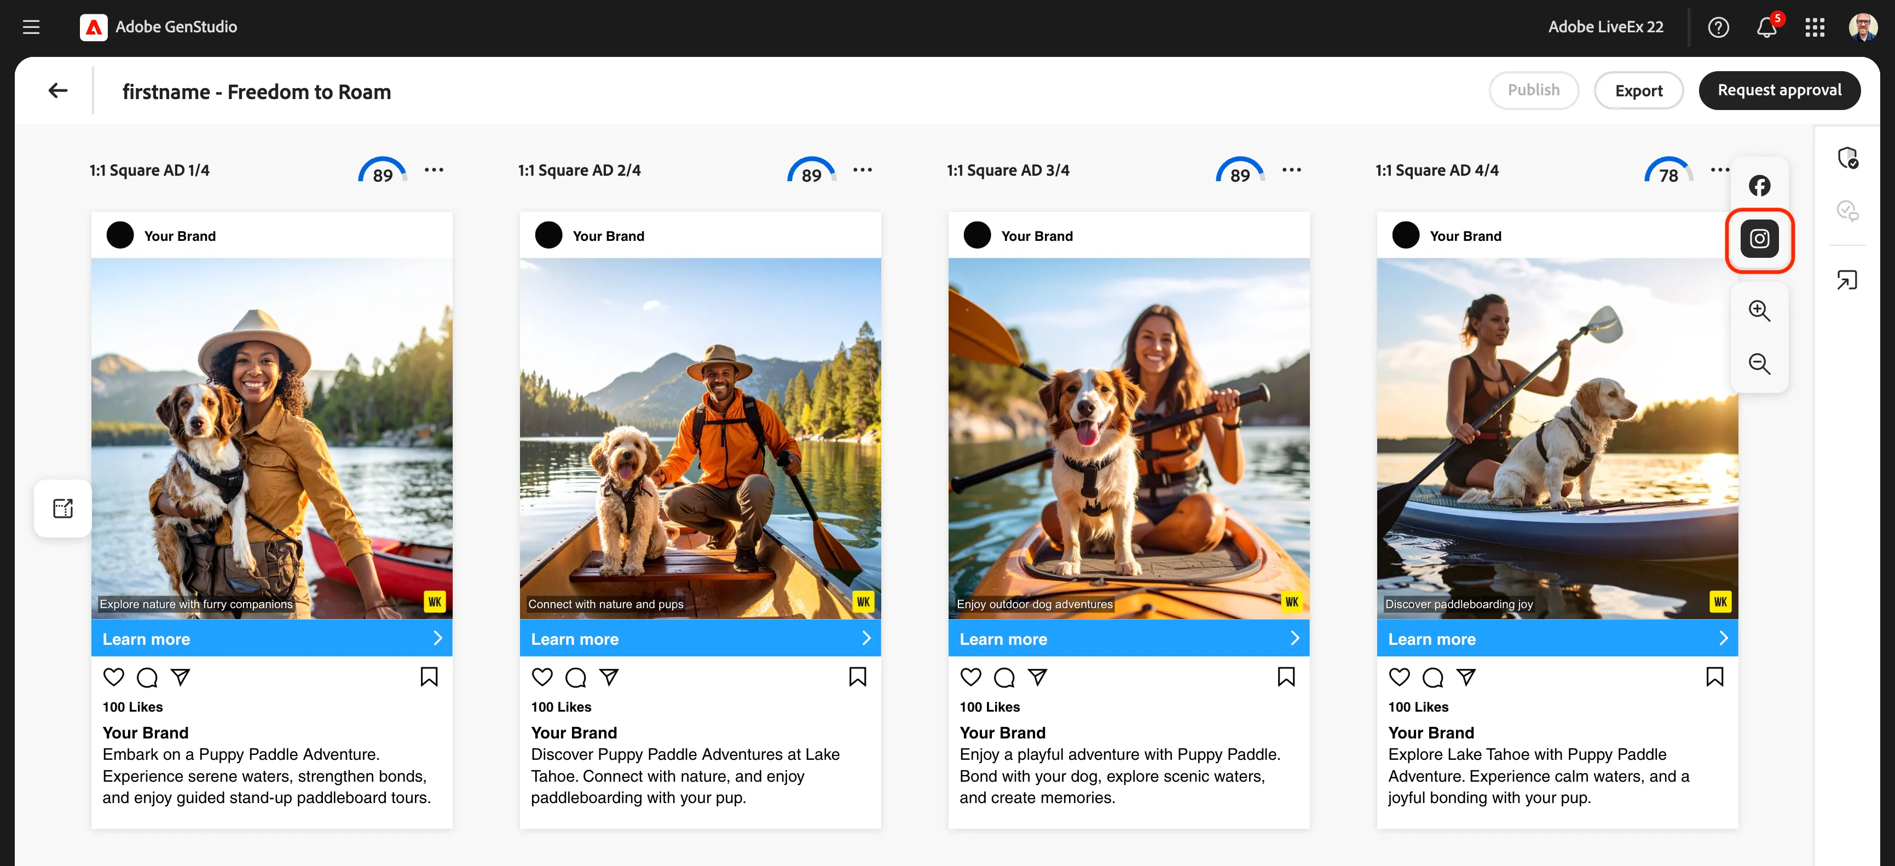Open the help question mark icon
This screenshot has width=1895, height=866.
tap(1718, 27)
